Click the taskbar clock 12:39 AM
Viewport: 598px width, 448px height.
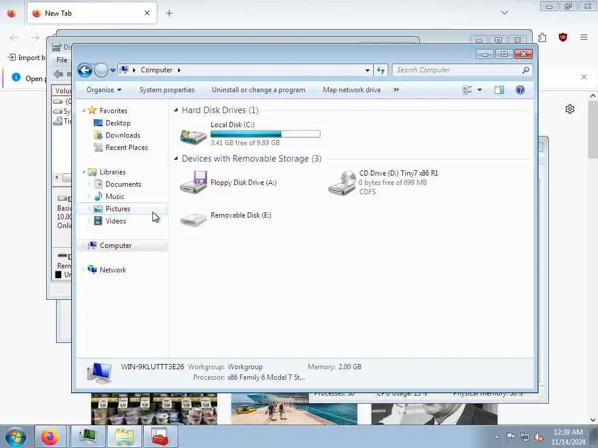(x=568, y=432)
